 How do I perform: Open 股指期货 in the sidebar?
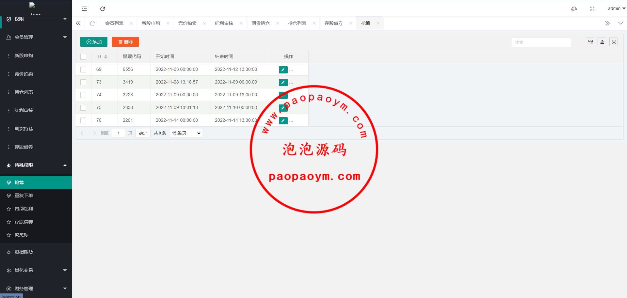pyautogui.click(x=36, y=252)
